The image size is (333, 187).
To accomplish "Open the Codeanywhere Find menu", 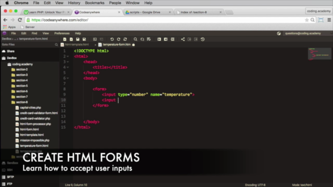I will (x=34, y=33).
